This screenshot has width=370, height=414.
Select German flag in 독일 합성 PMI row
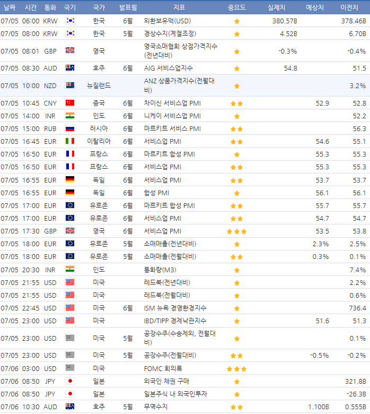(x=70, y=193)
